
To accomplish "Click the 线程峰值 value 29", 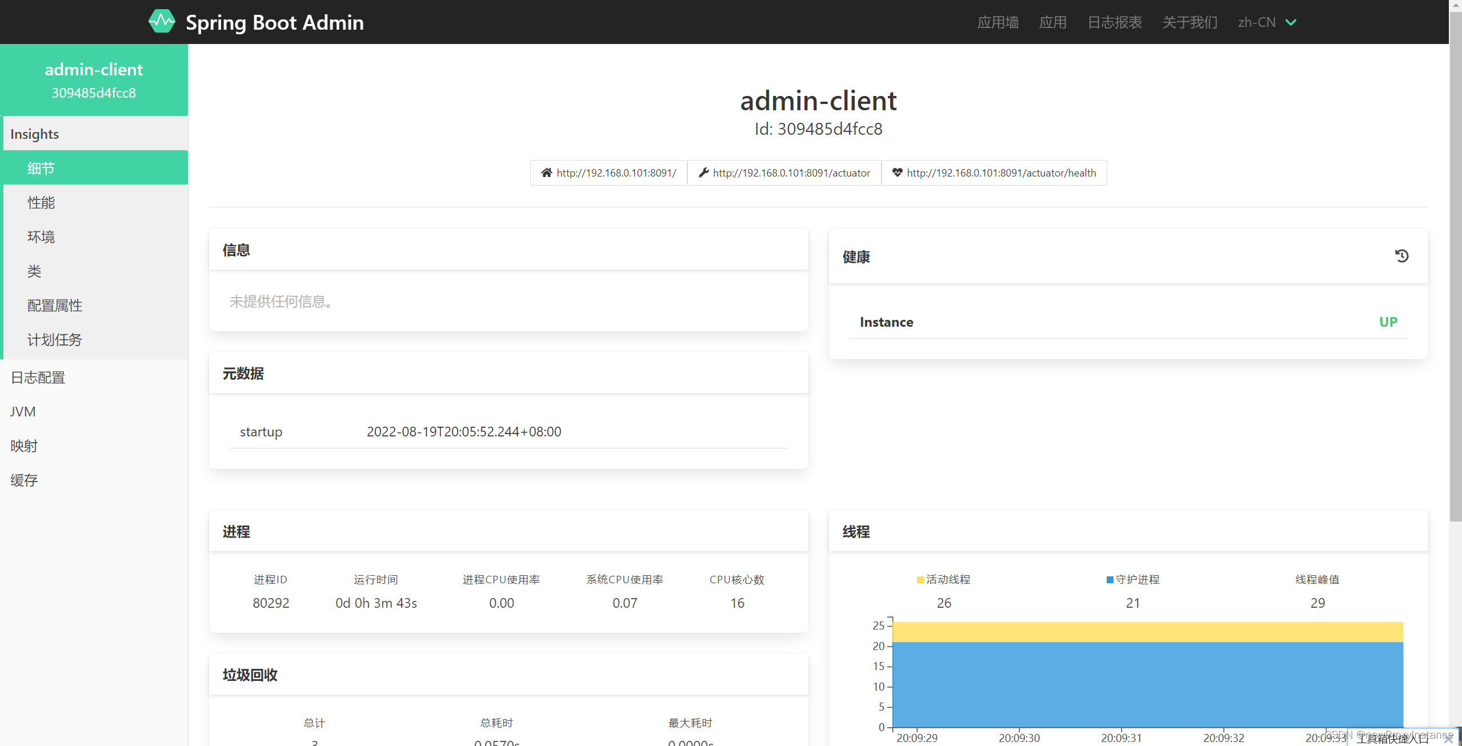I will (x=1317, y=603).
